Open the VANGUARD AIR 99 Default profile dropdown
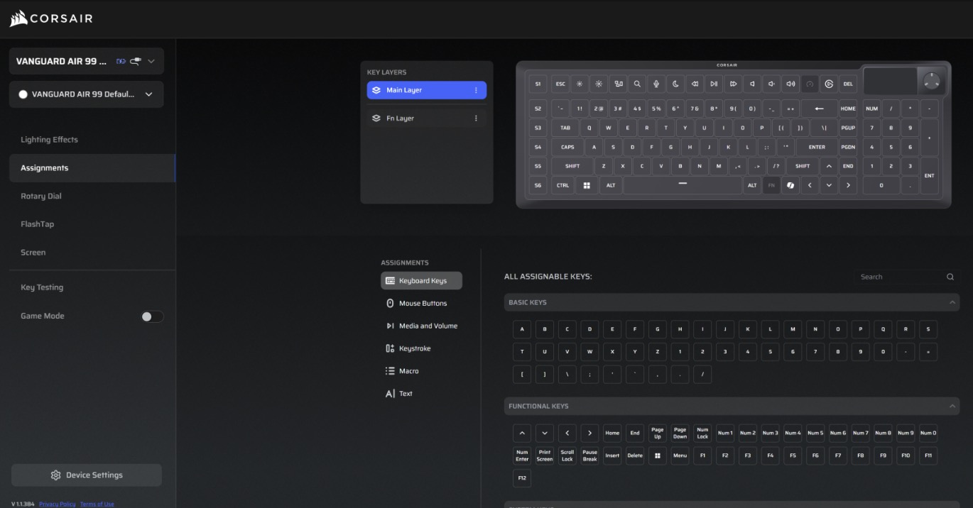The height and width of the screenshot is (508, 973). pos(87,94)
